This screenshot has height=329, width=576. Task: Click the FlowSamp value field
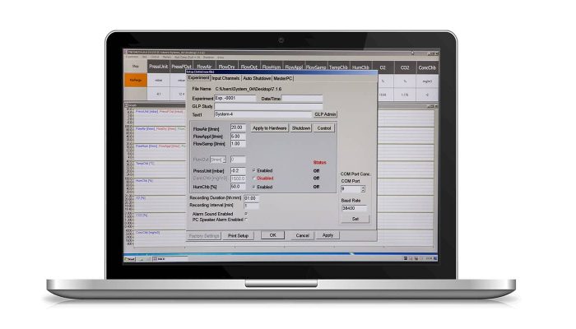coord(238,144)
